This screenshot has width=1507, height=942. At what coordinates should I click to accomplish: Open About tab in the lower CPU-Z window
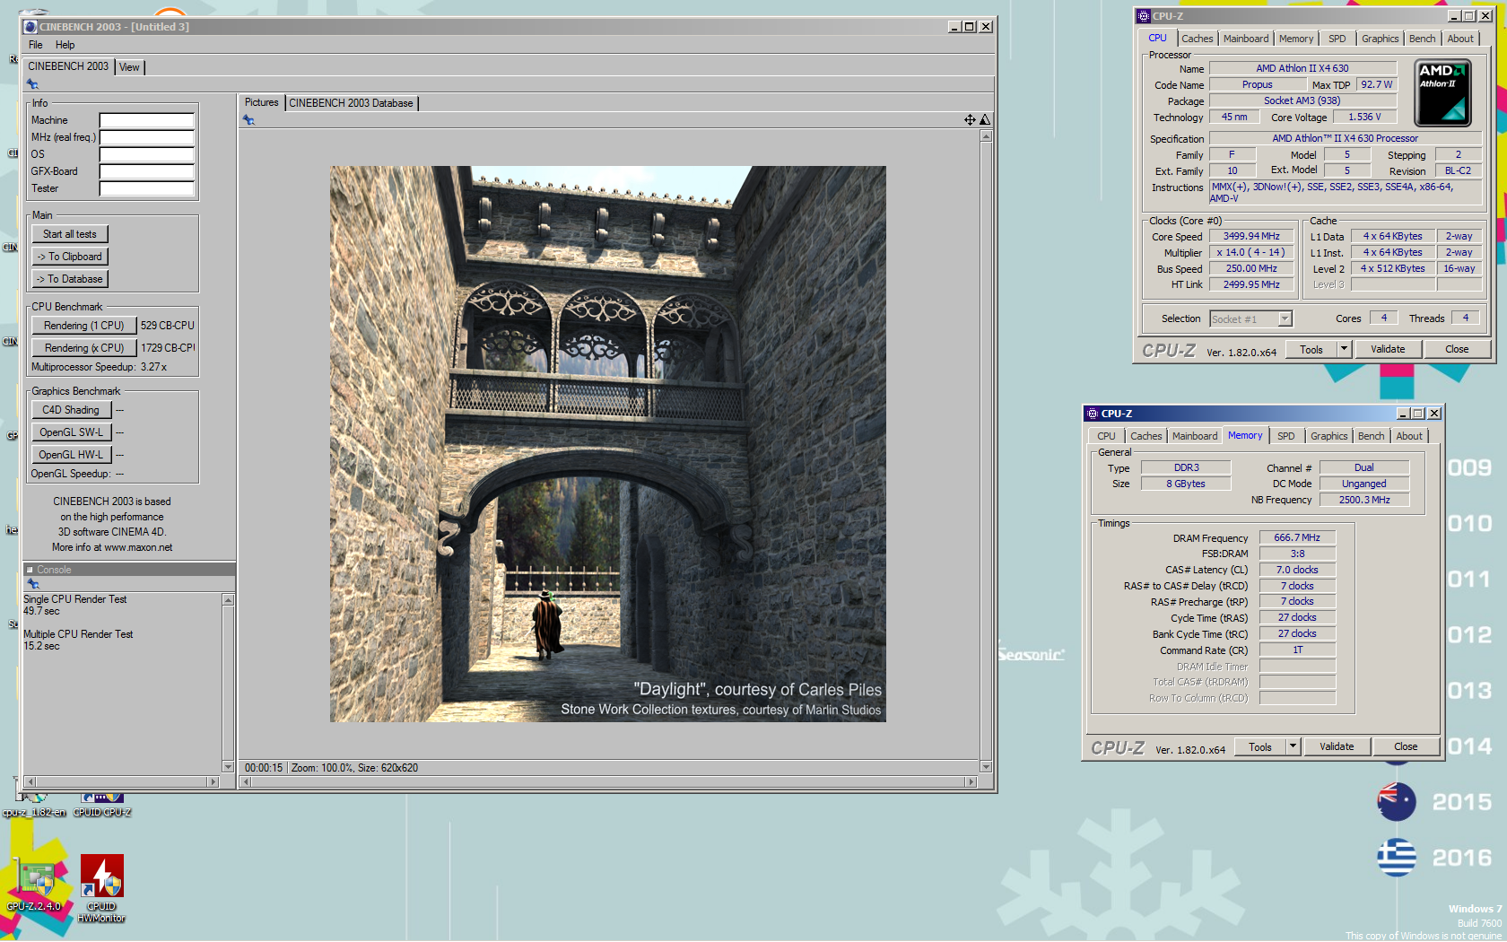[1409, 436]
